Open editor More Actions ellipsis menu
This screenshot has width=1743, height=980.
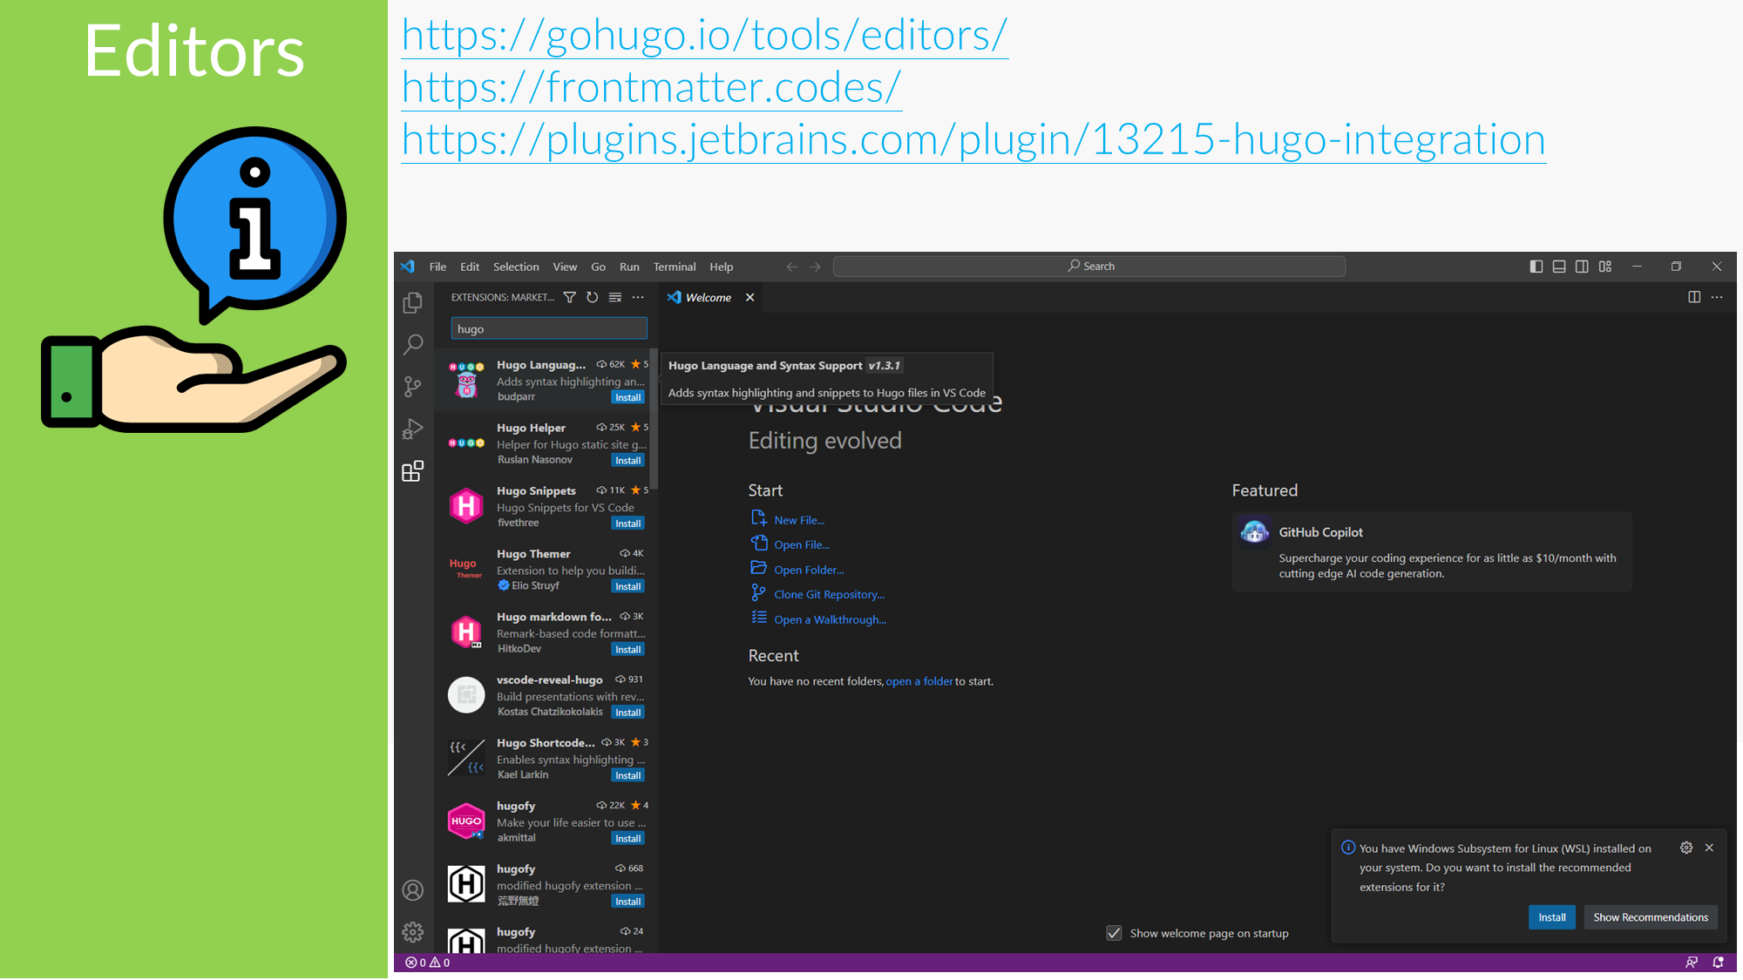[1717, 297]
